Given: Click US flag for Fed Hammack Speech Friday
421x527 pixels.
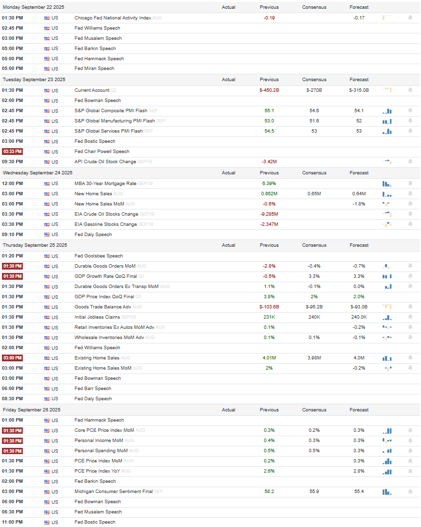Looking at the screenshot, I should pos(47,421).
